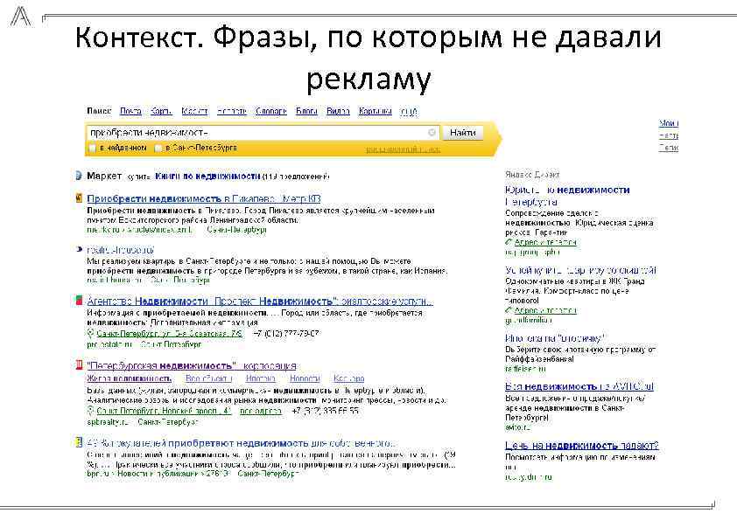Clear the search query with the X icon

pyautogui.click(x=432, y=133)
